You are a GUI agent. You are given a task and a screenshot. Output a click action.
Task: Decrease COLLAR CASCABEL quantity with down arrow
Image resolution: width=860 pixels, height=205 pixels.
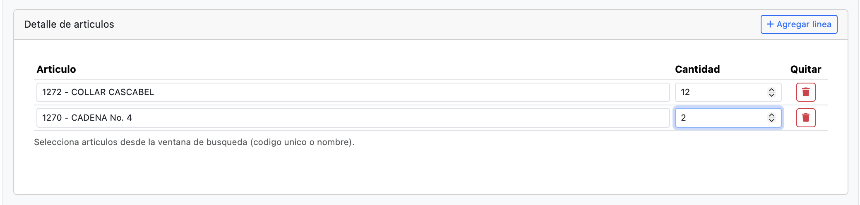(x=771, y=95)
